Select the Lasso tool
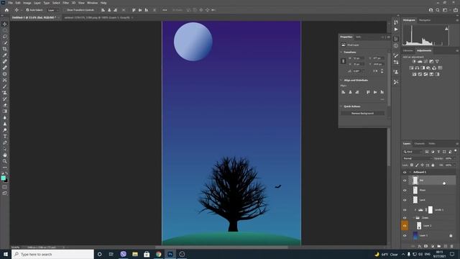 (x=5, y=37)
